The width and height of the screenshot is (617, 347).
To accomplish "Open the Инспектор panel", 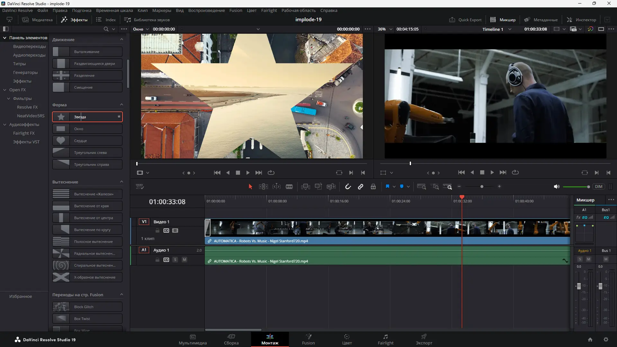I will point(581,20).
